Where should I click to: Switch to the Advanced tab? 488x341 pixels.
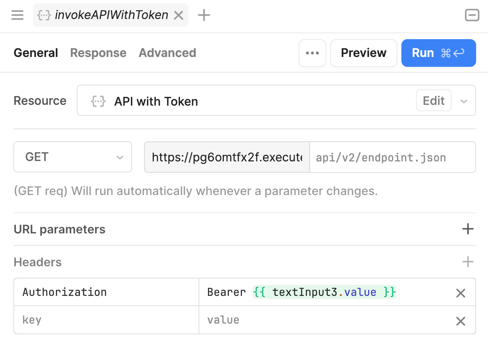[167, 53]
